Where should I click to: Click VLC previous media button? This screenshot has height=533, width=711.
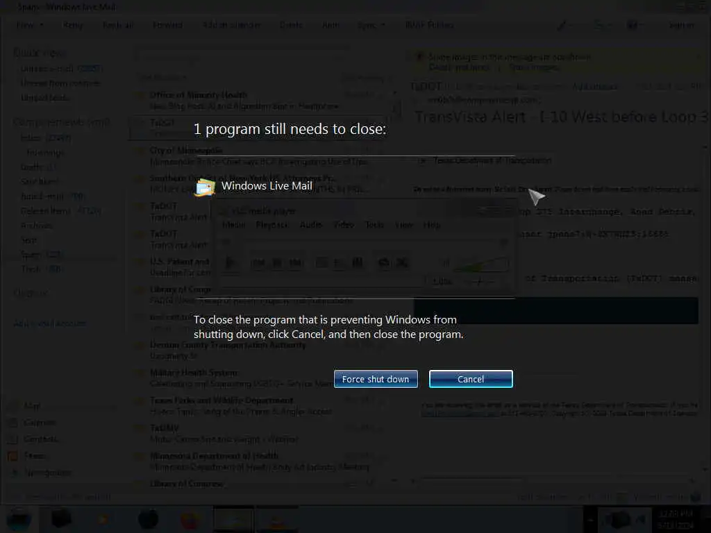(x=258, y=262)
